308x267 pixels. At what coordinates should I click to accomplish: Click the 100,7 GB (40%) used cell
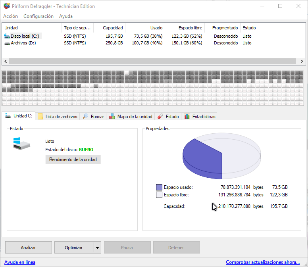147,43
